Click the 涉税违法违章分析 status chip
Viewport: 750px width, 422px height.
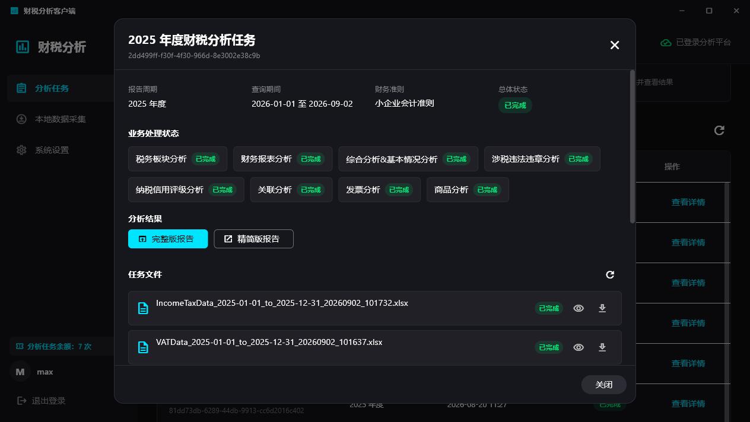(x=542, y=159)
